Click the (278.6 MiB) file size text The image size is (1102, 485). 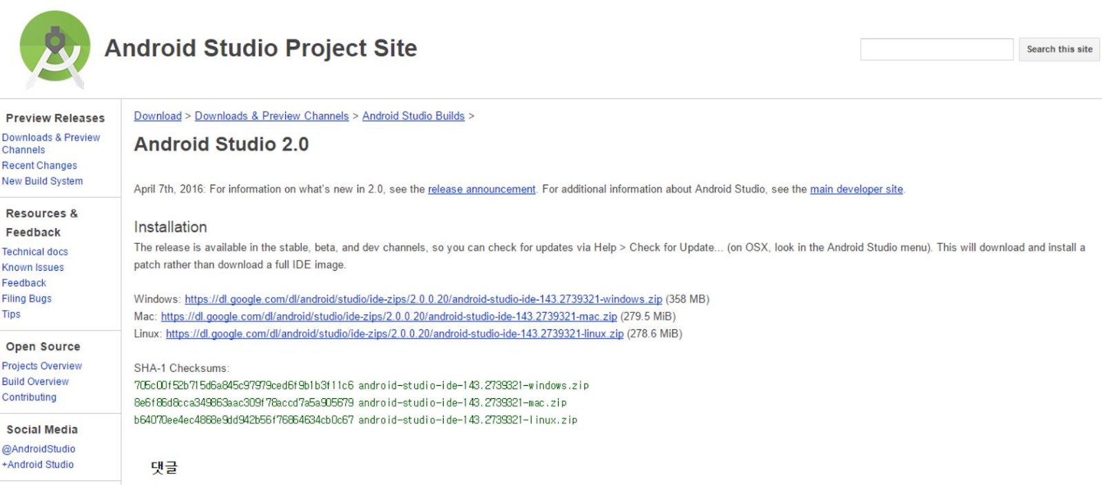pos(654,333)
